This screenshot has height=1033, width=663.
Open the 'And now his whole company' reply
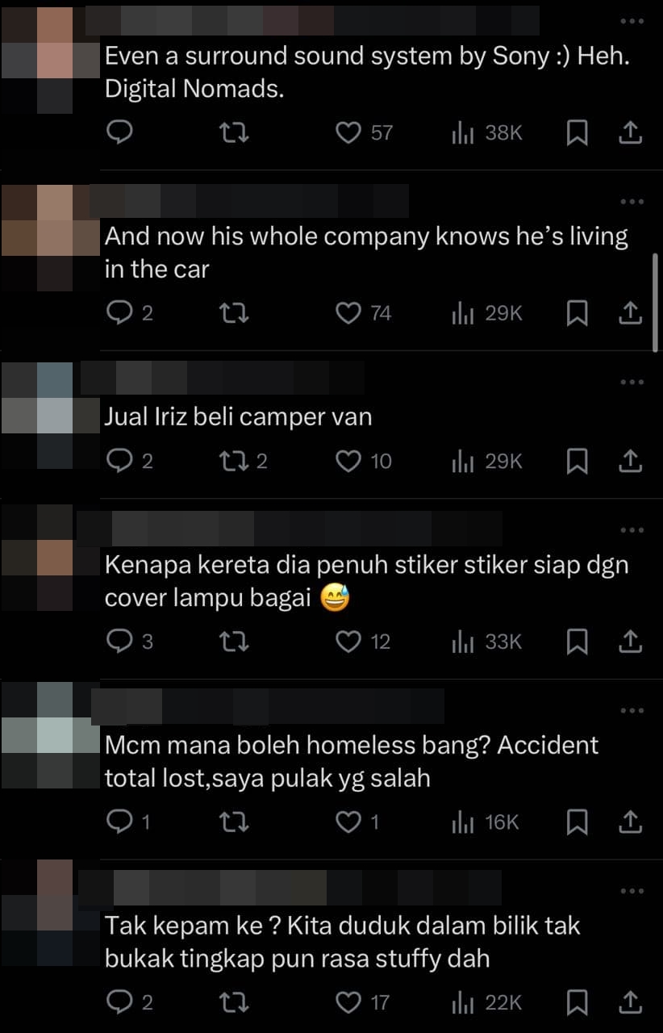[366, 253]
